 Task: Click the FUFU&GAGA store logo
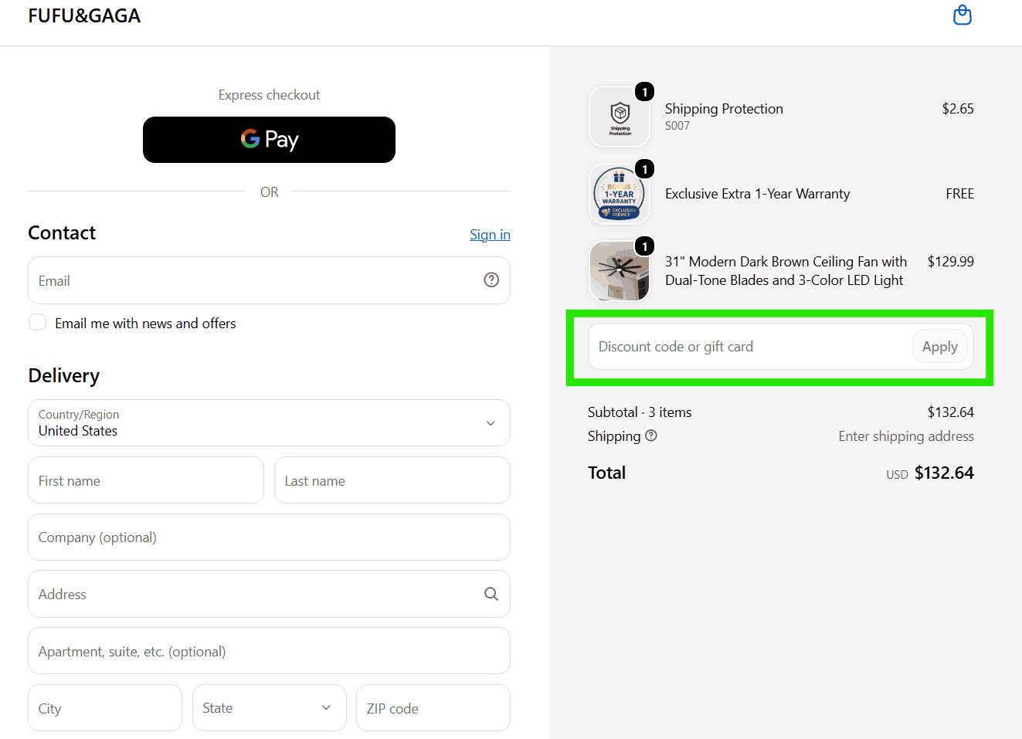[84, 15]
